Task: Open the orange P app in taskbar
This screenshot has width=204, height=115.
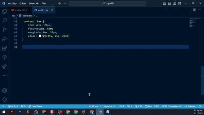Action: pos(52,112)
